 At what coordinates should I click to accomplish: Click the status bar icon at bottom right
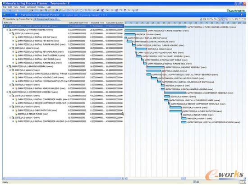click(242, 182)
